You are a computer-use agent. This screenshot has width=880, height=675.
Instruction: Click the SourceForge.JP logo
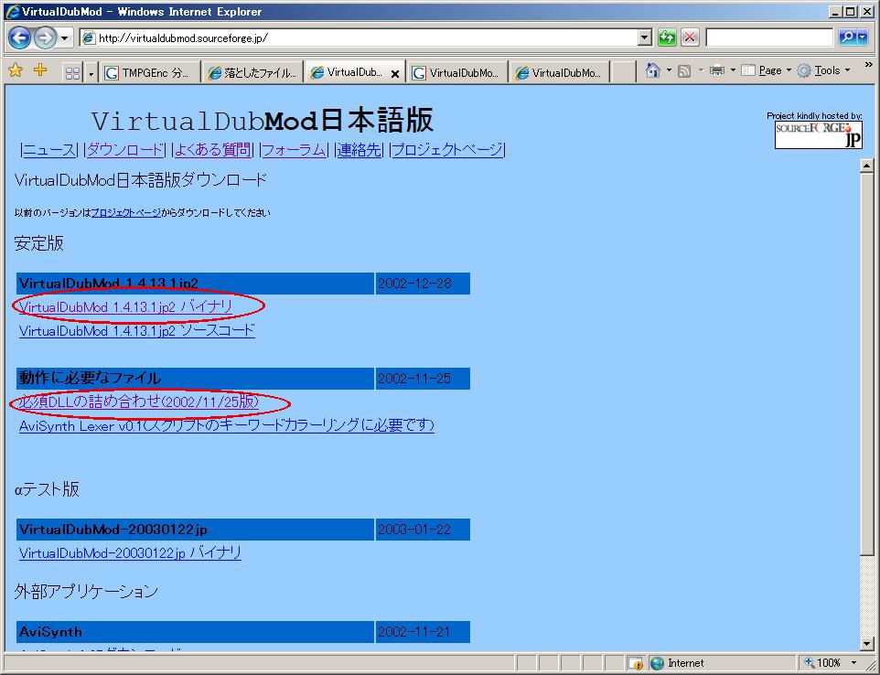point(818,134)
